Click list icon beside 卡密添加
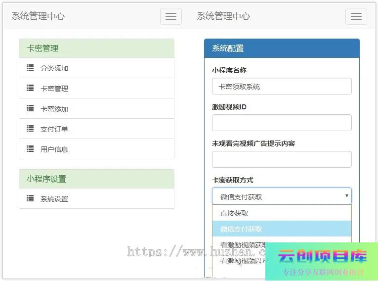The width and height of the screenshot is (378, 281). (x=30, y=108)
